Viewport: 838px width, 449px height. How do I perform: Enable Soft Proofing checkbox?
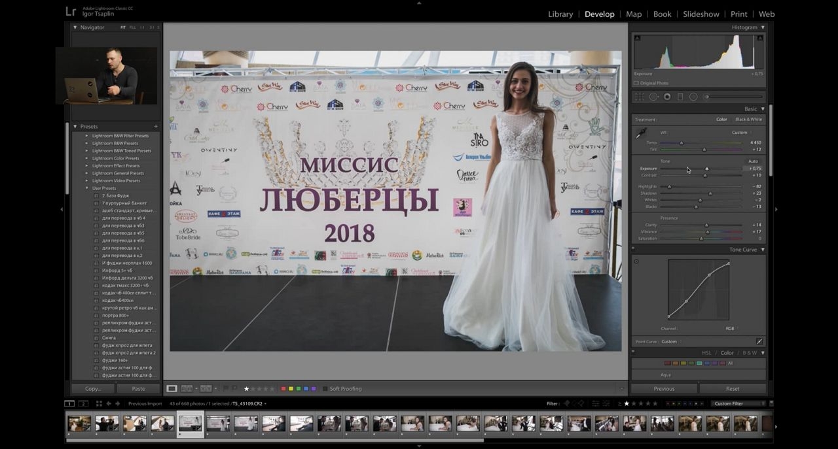coord(324,388)
